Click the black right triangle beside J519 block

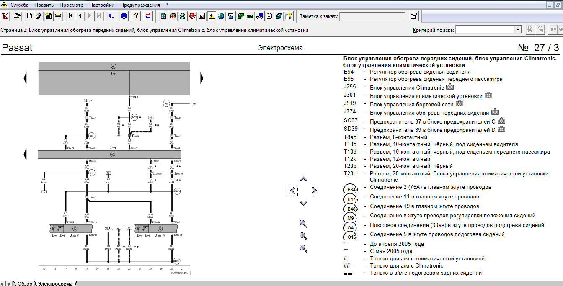click(x=202, y=78)
